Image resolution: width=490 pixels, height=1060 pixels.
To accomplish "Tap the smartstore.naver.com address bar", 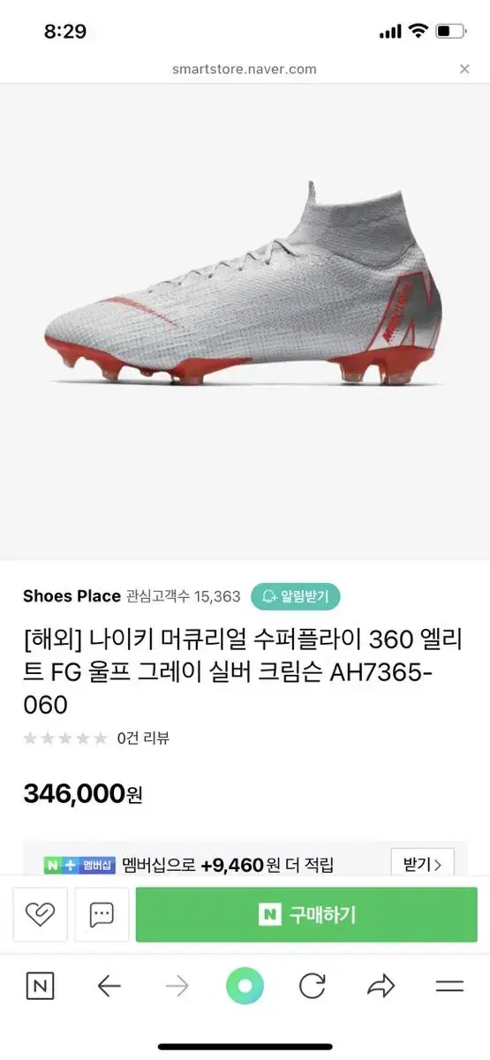I will click(245, 69).
